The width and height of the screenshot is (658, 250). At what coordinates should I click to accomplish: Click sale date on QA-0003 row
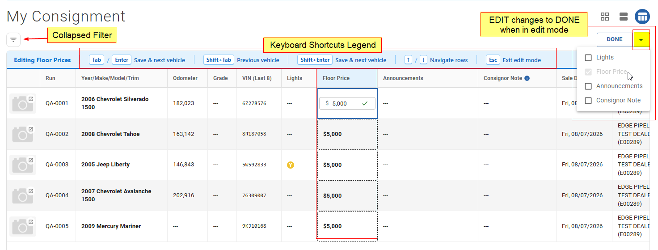[x=582, y=165]
